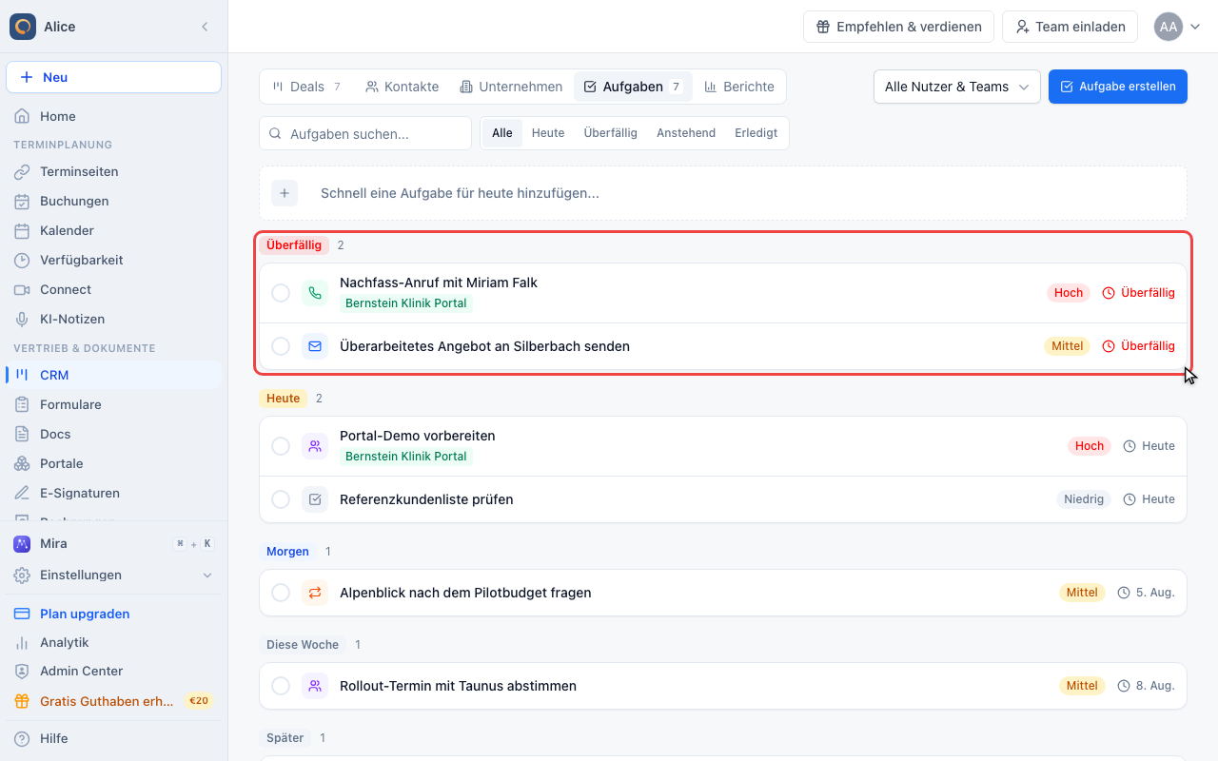Click the Niedrig priority badge
The image size is (1218, 761).
tap(1084, 499)
